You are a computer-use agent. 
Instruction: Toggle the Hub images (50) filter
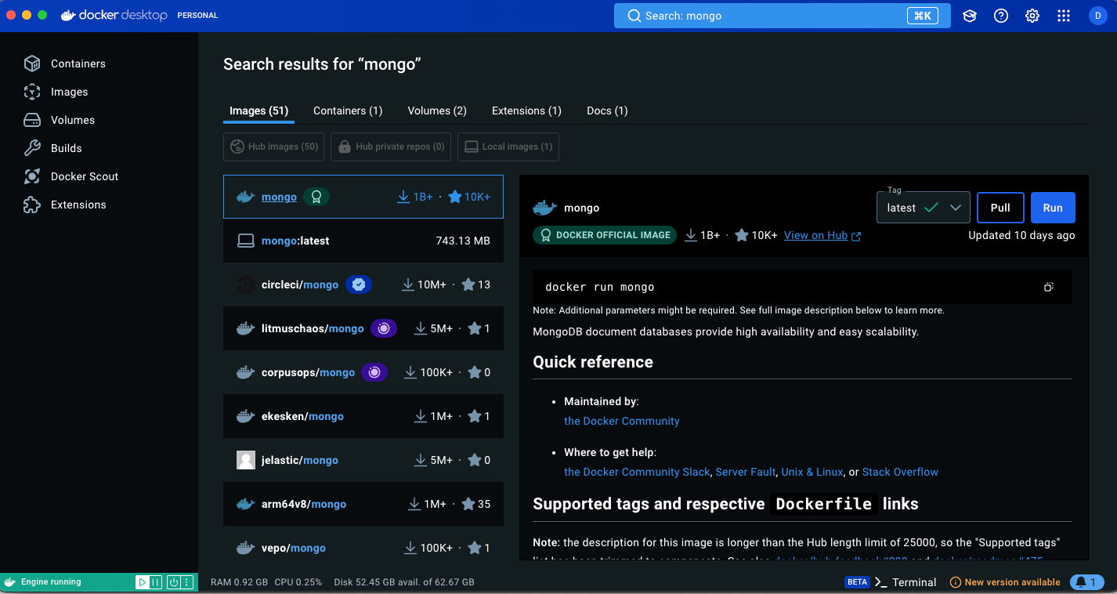(274, 147)
